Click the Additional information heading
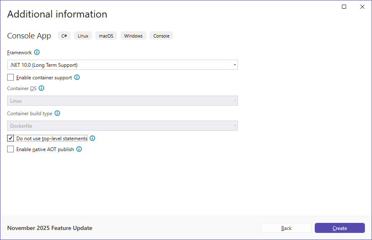The height and width of the screenshot is (240, 372). tap(57, 14)
